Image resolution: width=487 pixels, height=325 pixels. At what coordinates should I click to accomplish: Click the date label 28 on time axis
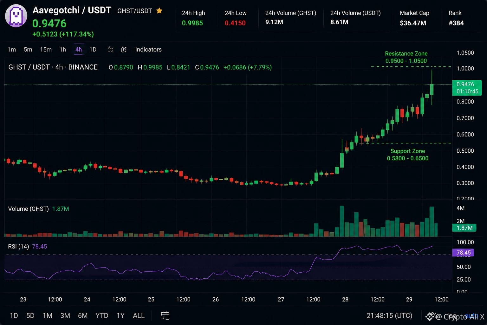tap(345, 299)
